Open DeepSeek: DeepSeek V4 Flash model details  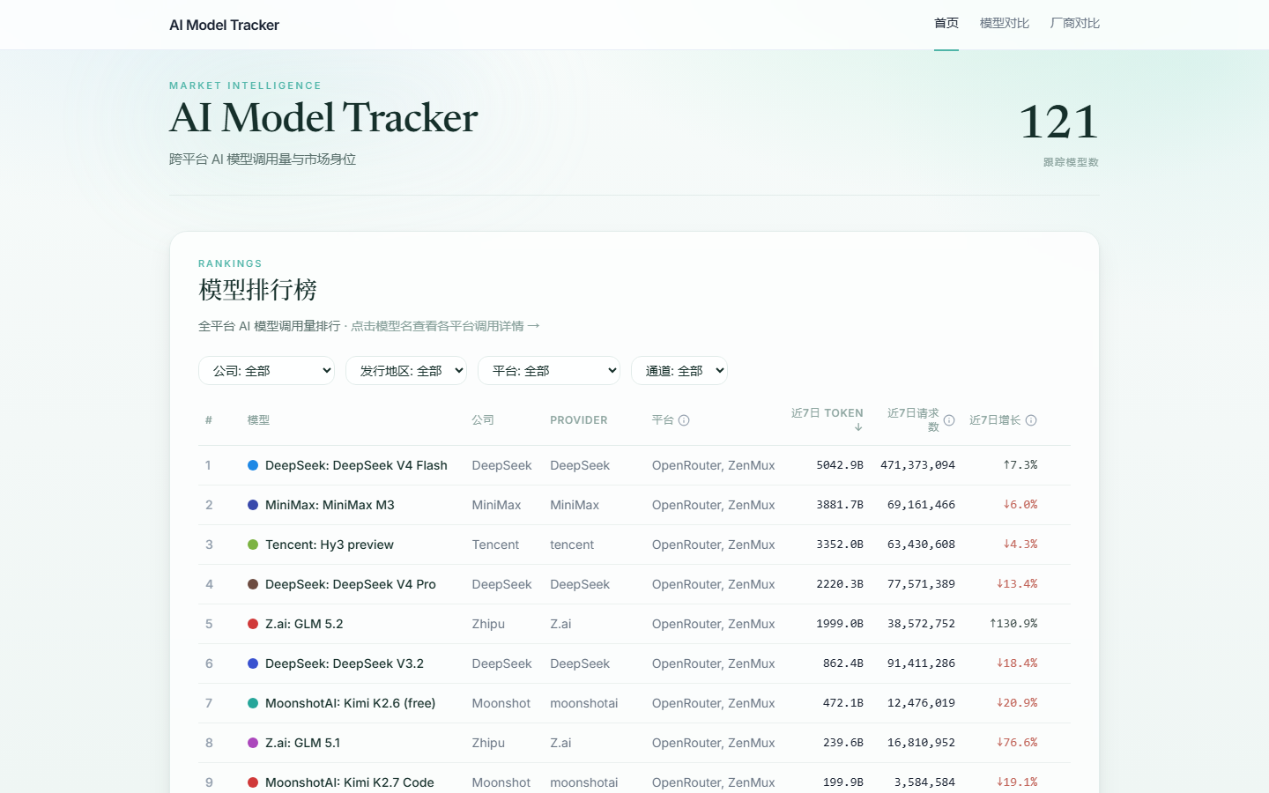click(356, 465)
